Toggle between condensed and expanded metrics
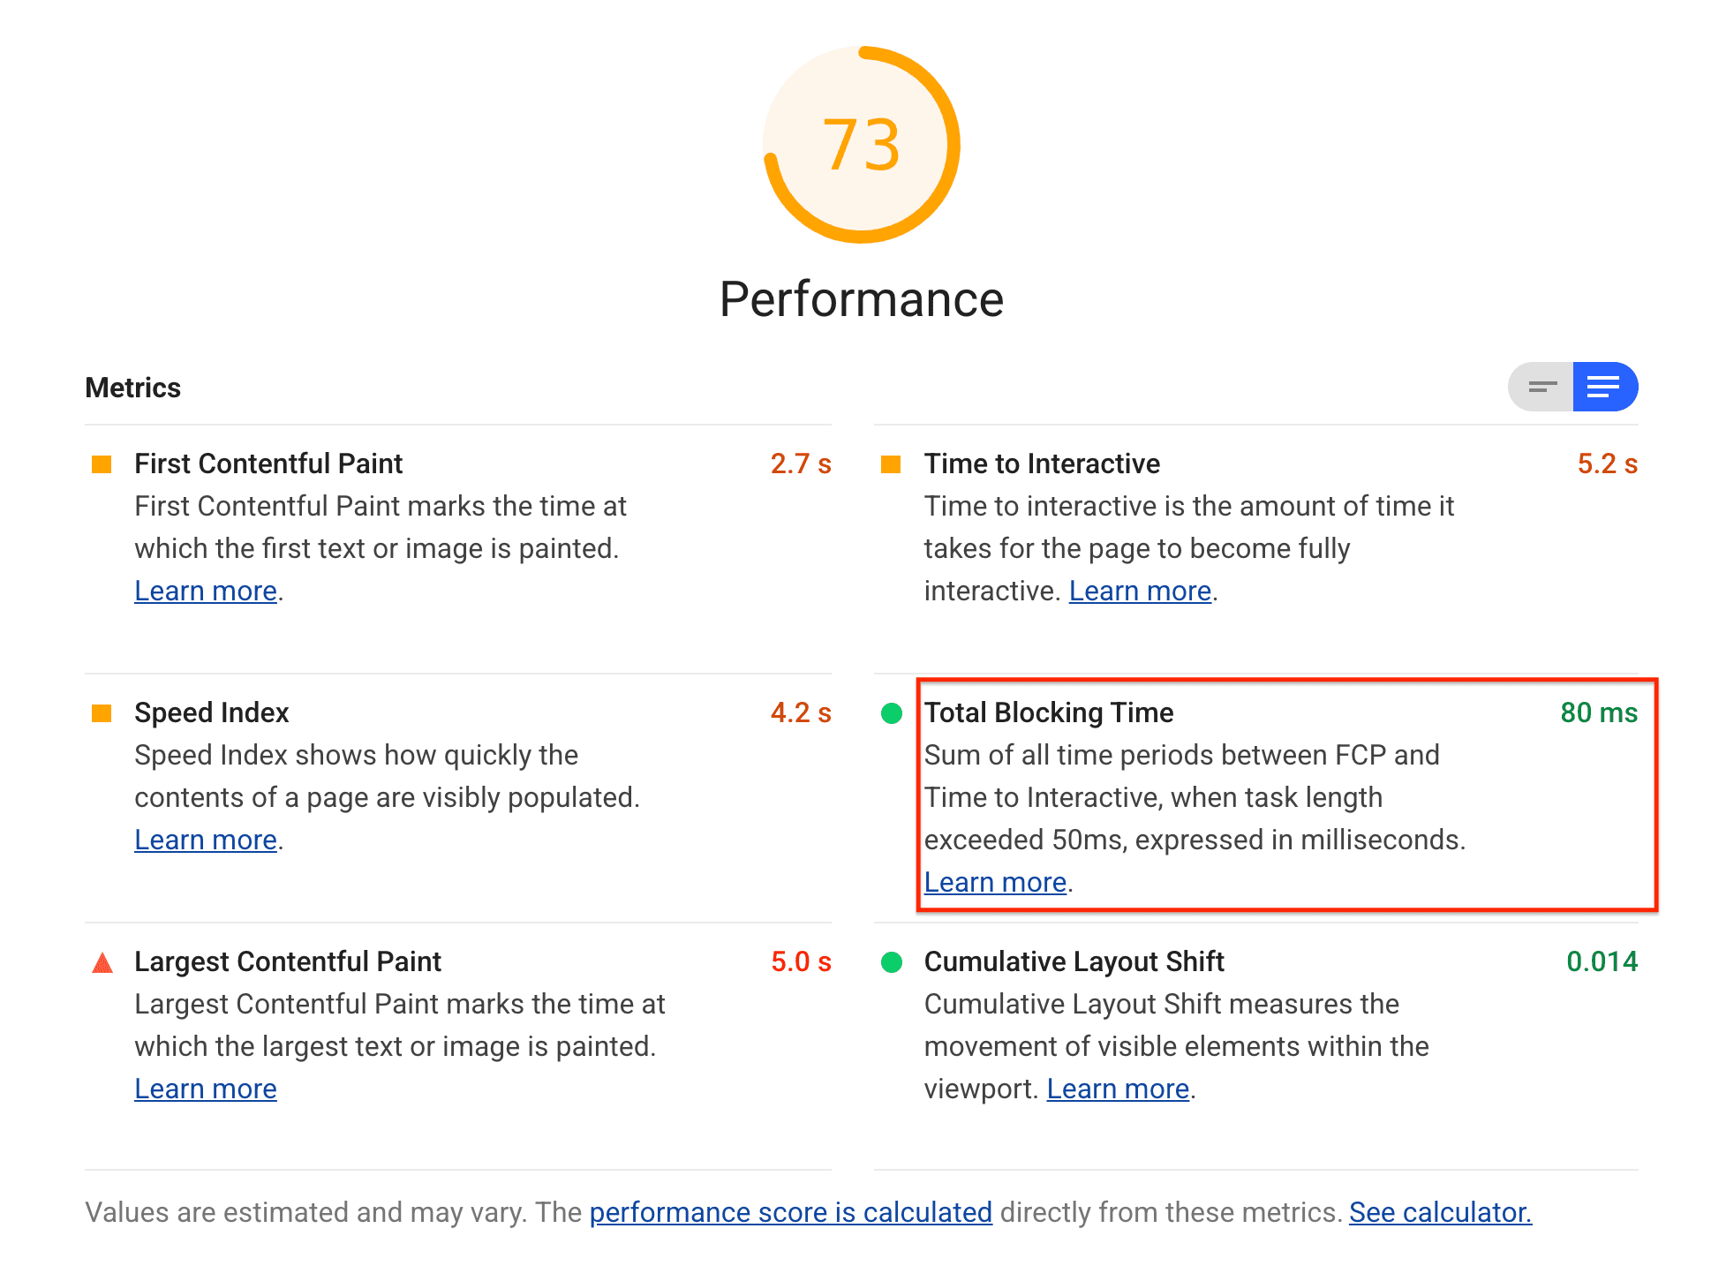 coord(1542,388)
